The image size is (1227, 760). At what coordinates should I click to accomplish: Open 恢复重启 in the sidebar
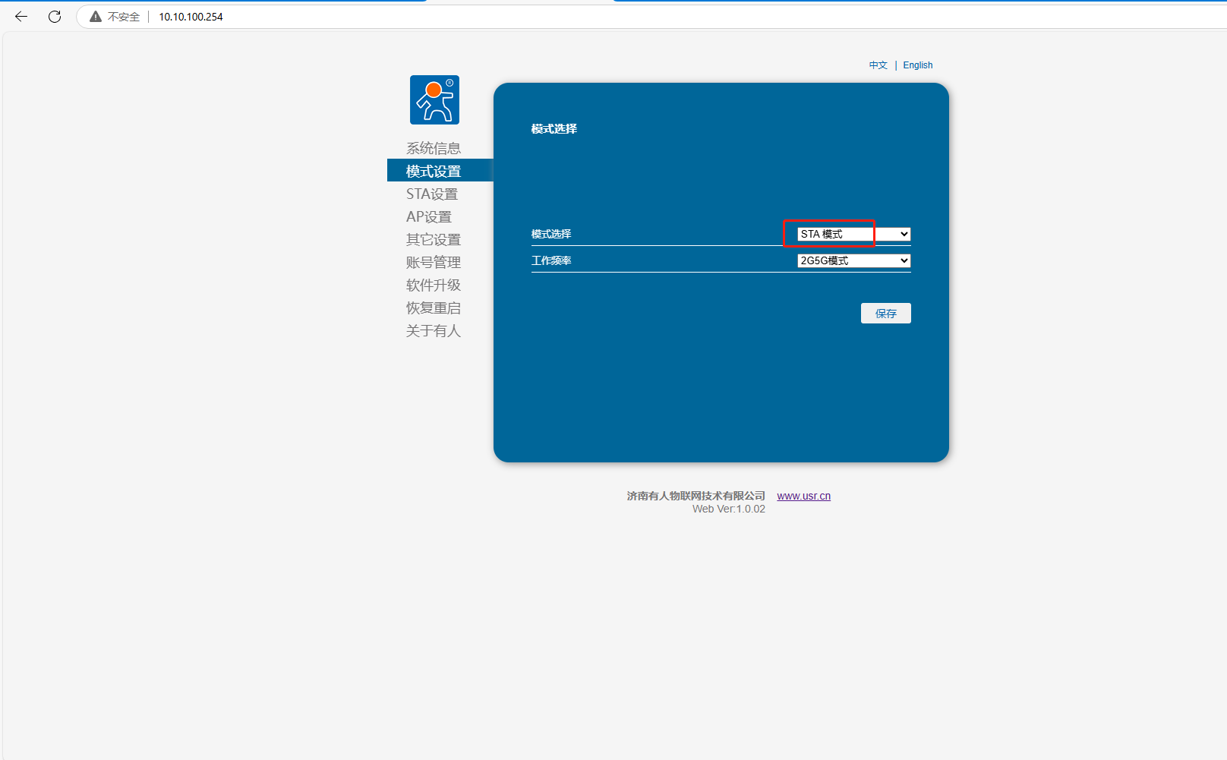point(433,307)
